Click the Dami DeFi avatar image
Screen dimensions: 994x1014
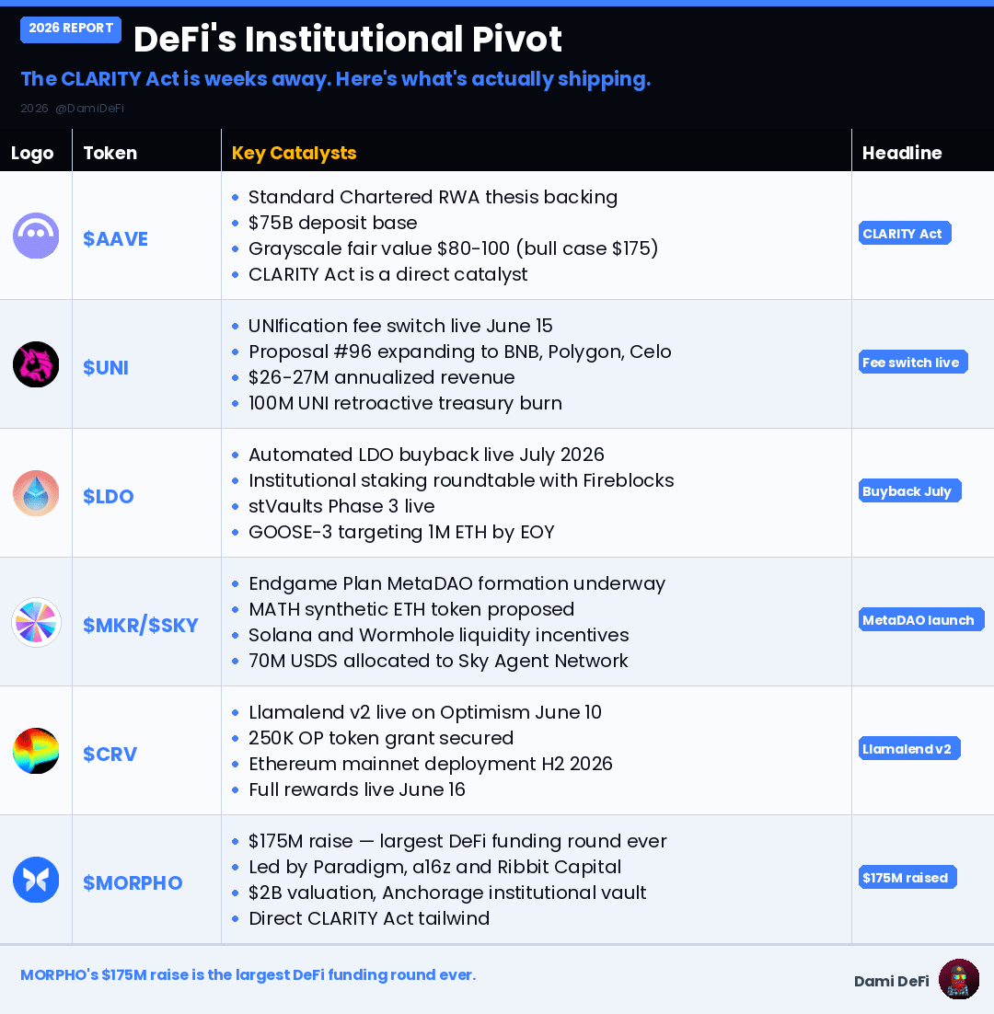pyautogui.click(x=959, y=979)
